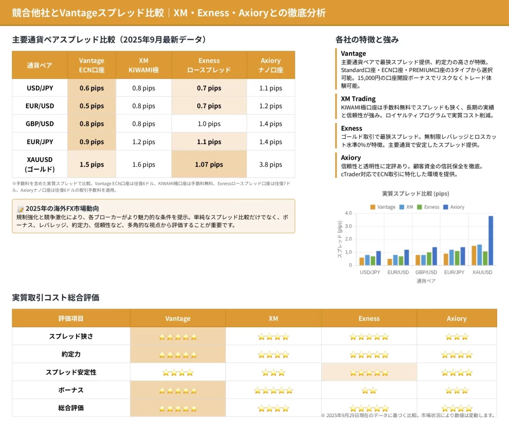Click the XM Trading heading in features list
Image resolution: width=509 pixels, height=425 pixels.
358,98
